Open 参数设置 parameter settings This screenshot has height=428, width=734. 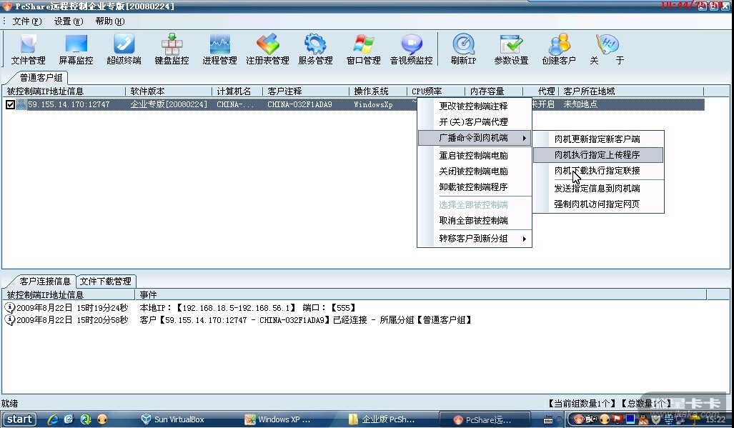[511, 49]
